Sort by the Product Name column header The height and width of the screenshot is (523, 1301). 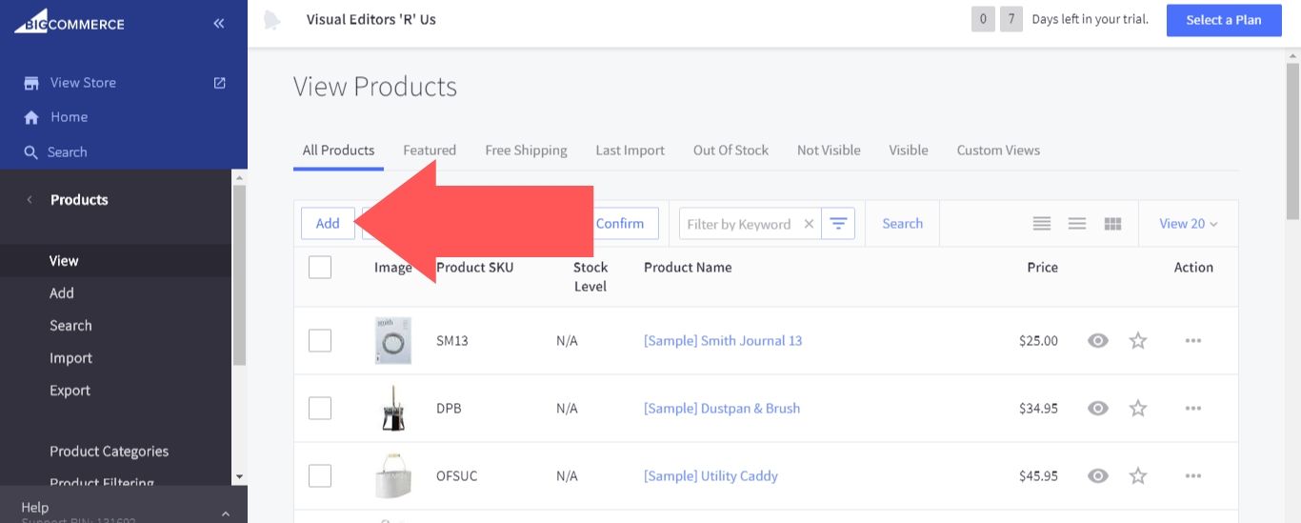(x=688, y=268)
